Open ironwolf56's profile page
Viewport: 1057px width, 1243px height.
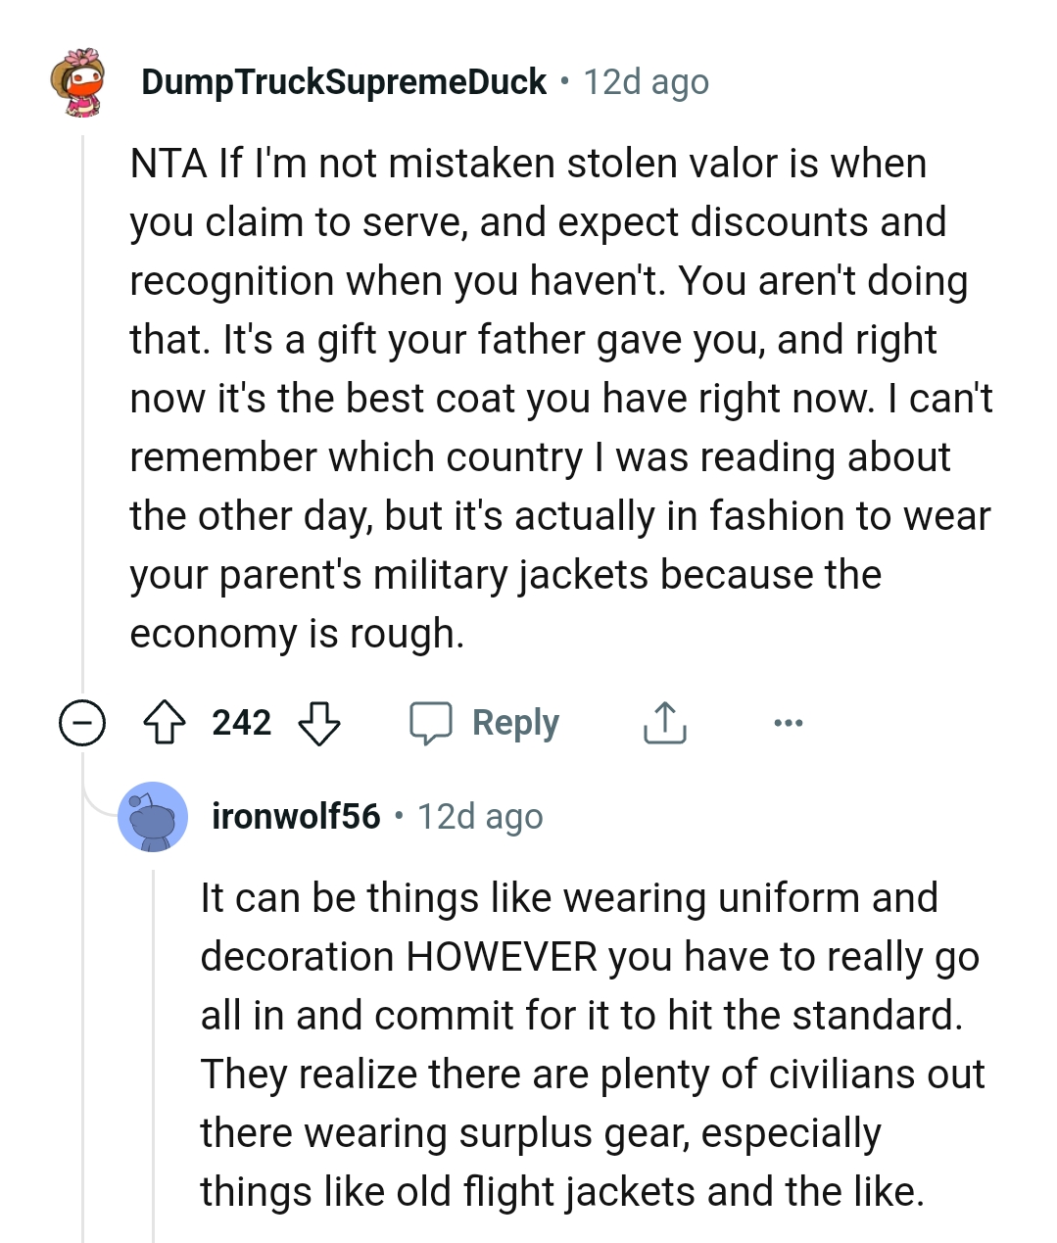point(295,816)
